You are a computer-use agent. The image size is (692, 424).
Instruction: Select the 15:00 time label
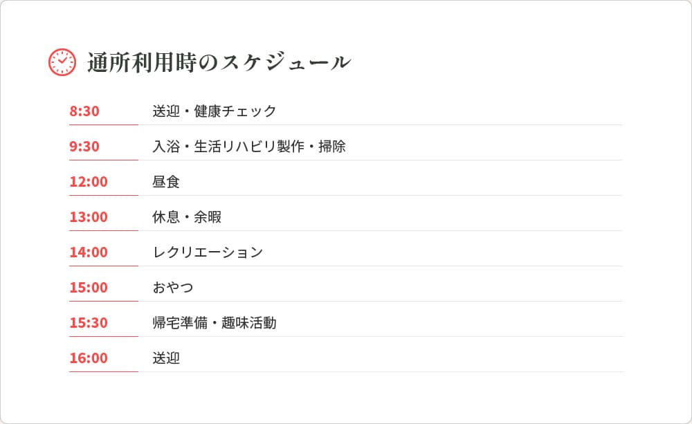(89, 288)
